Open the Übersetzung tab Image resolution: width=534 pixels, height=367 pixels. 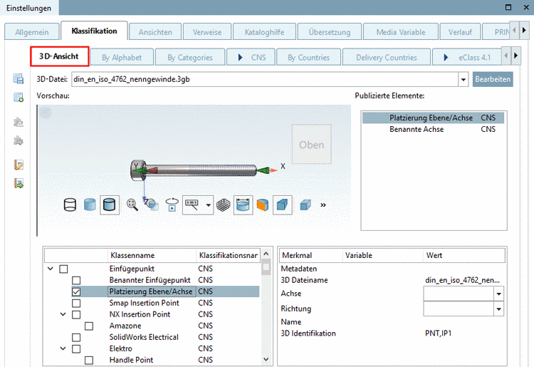(x=330, y=32)
